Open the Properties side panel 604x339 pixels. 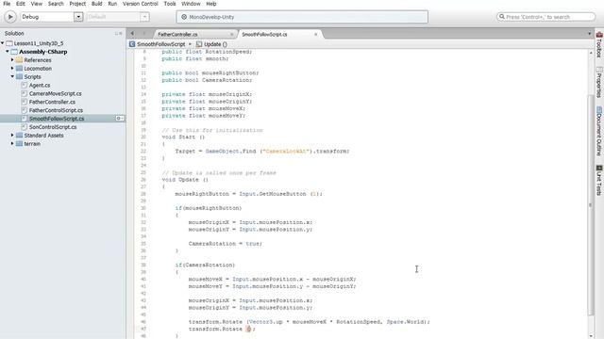(x=599, y=82)
